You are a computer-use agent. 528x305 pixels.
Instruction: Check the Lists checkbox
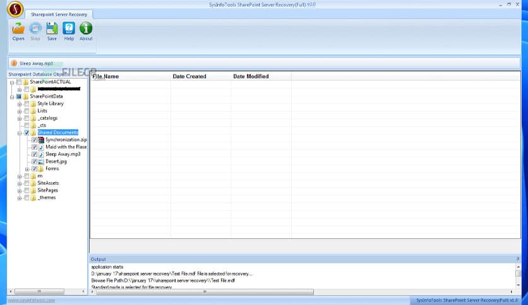(x=27, y=111)
